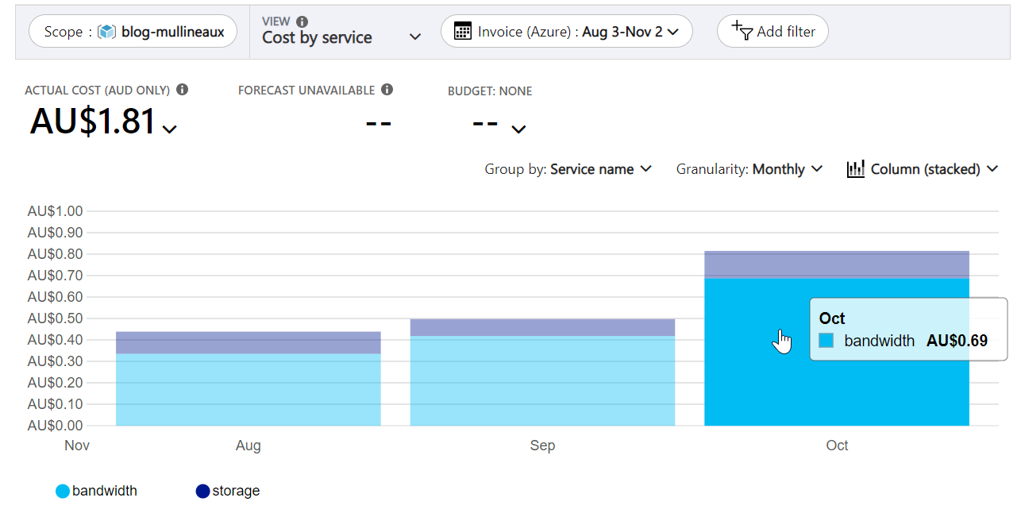
Task: Click the calendar icon in the Invoice selector
Action: pos(462,31)
